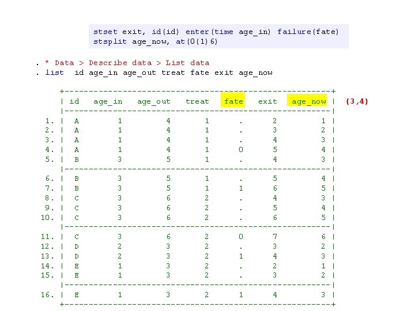Click id value C in row 8

tap(77, 198)
